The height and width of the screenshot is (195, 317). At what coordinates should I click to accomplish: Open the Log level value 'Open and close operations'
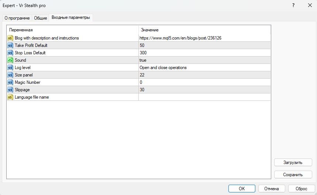(204, 68)
